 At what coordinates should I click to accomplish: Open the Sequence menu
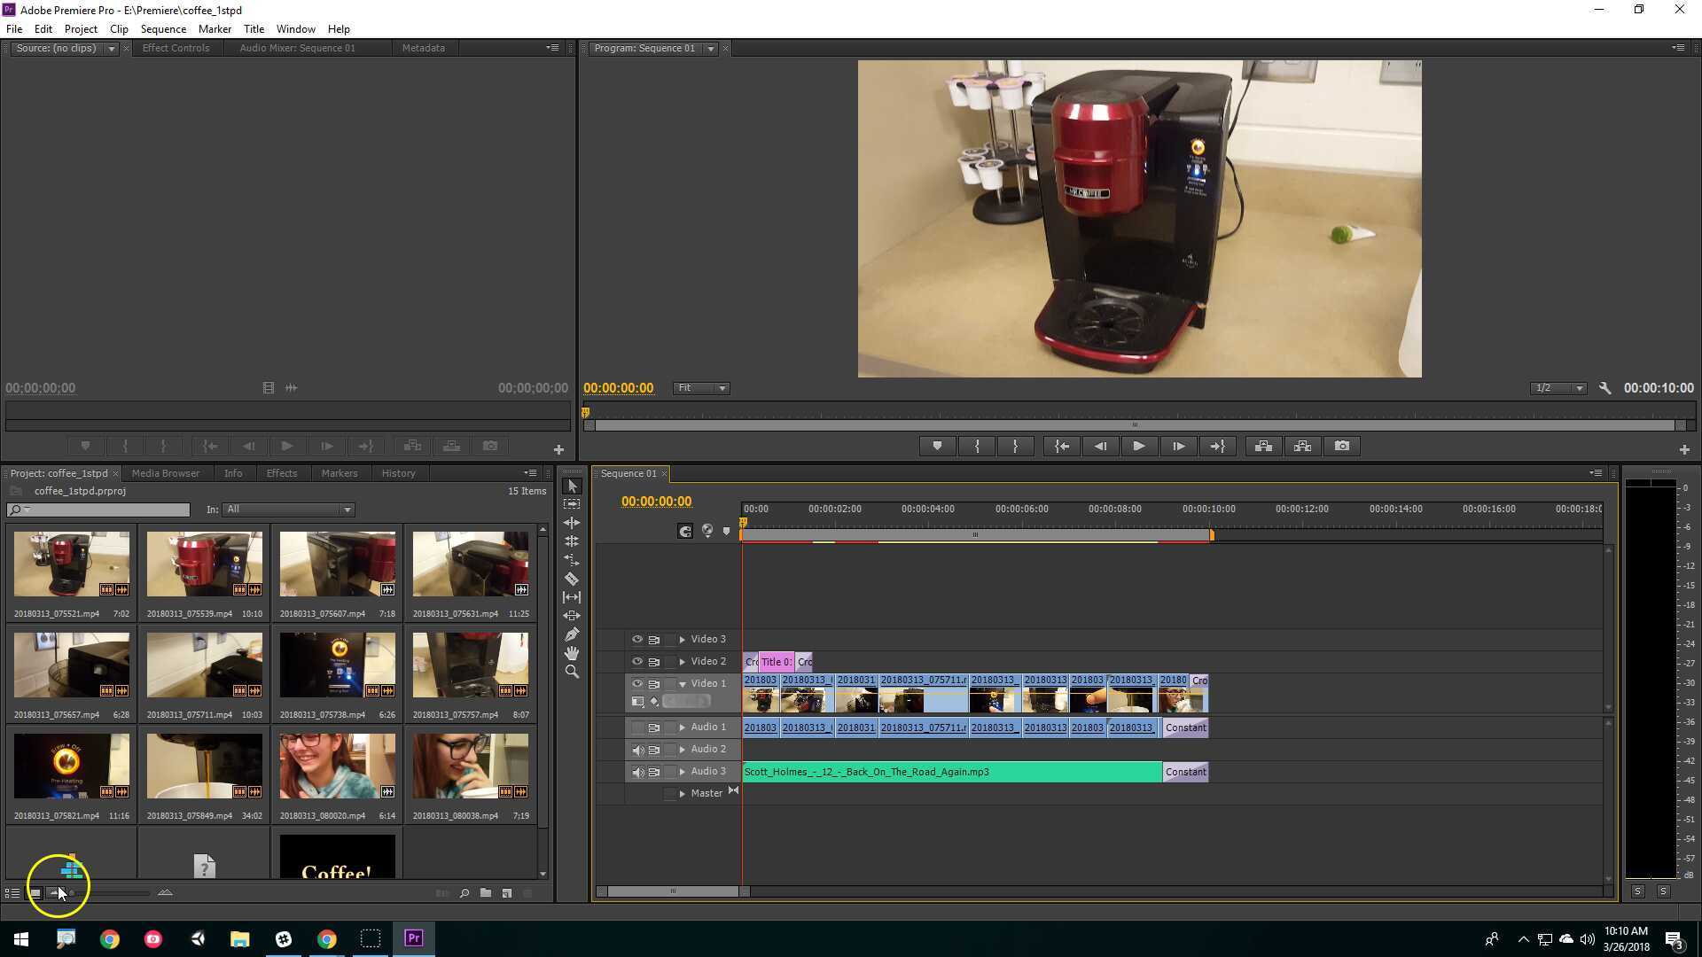click(163, 28)
